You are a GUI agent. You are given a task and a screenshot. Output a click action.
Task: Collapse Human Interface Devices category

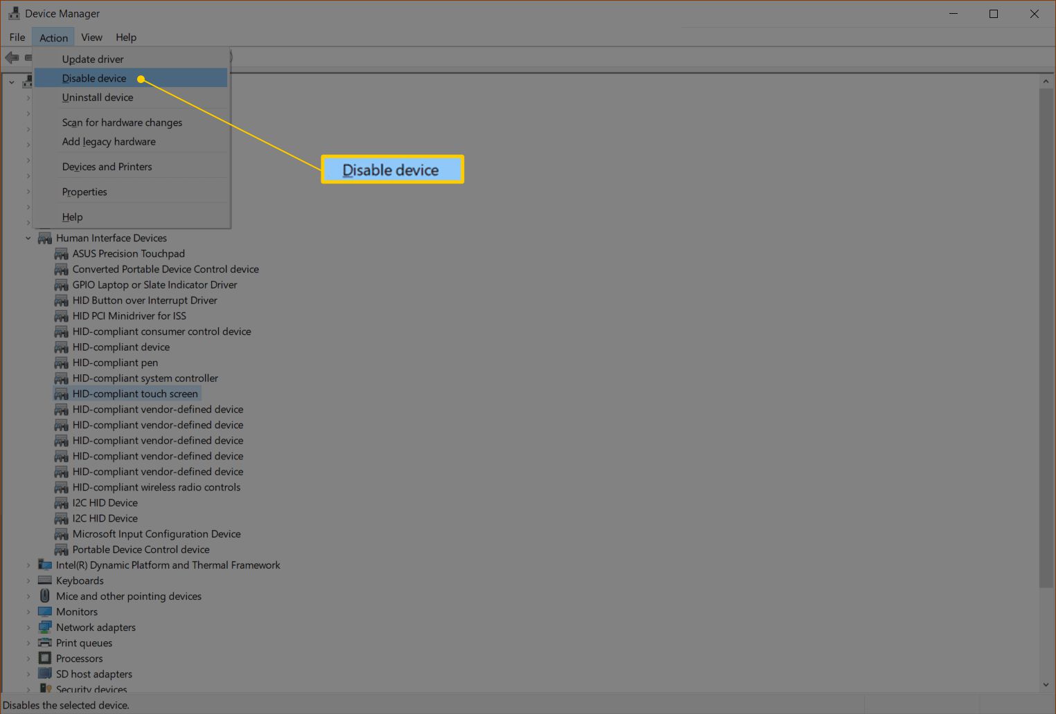(x=28, y=238)
